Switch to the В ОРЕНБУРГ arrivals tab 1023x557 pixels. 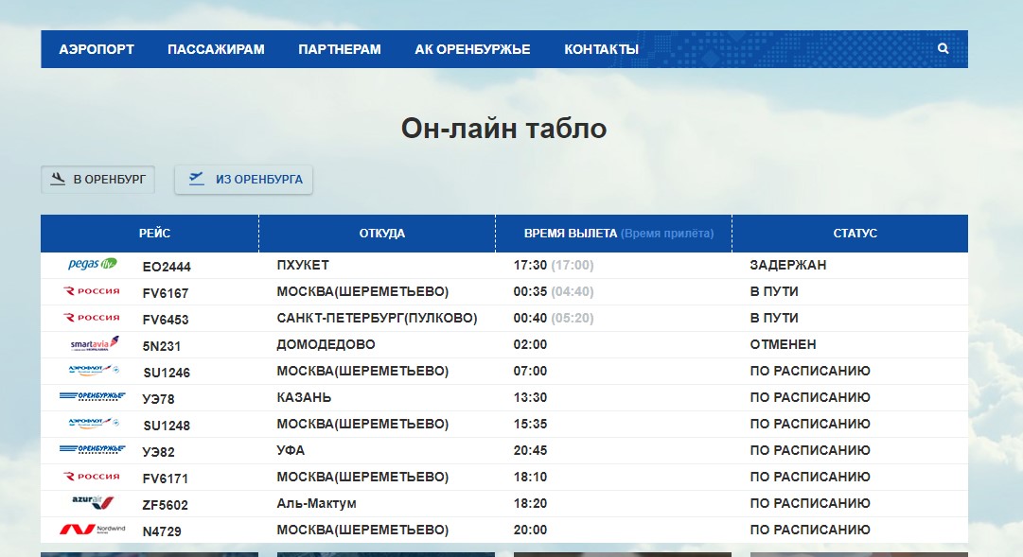tap(97, 180)
